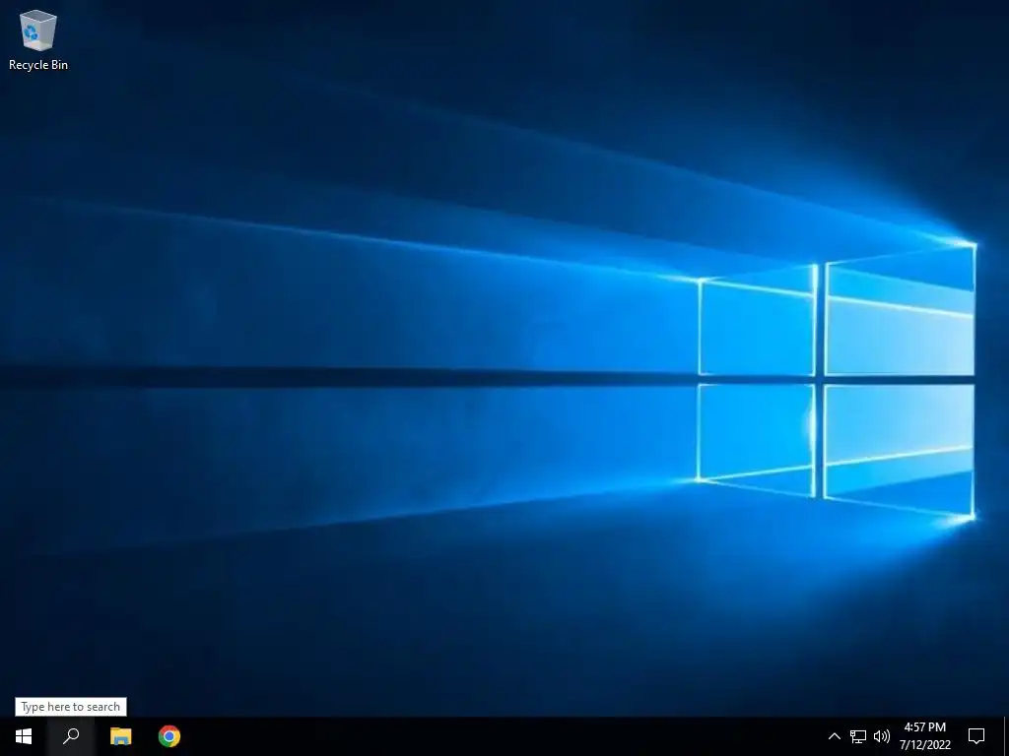Select the Recycle Bin desktop icon

[x=38, y=39]
